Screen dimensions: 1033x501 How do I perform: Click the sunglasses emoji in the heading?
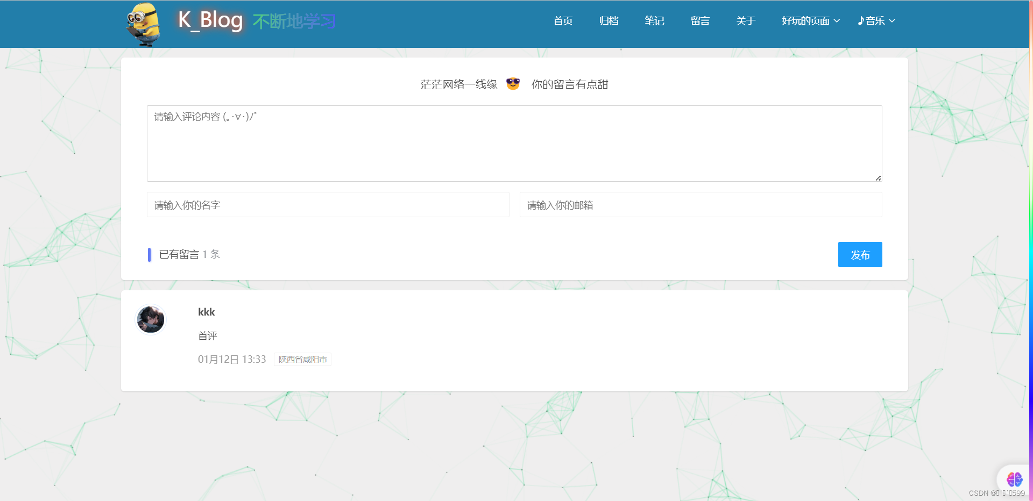pyautogui.click(x=513, y=84)
